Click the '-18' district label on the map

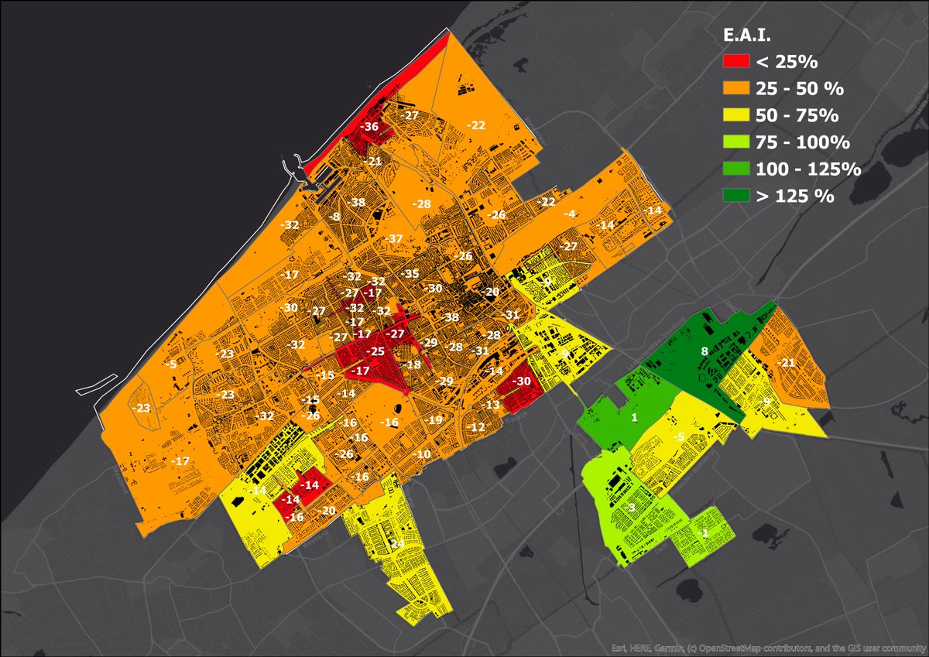[413, 364]
